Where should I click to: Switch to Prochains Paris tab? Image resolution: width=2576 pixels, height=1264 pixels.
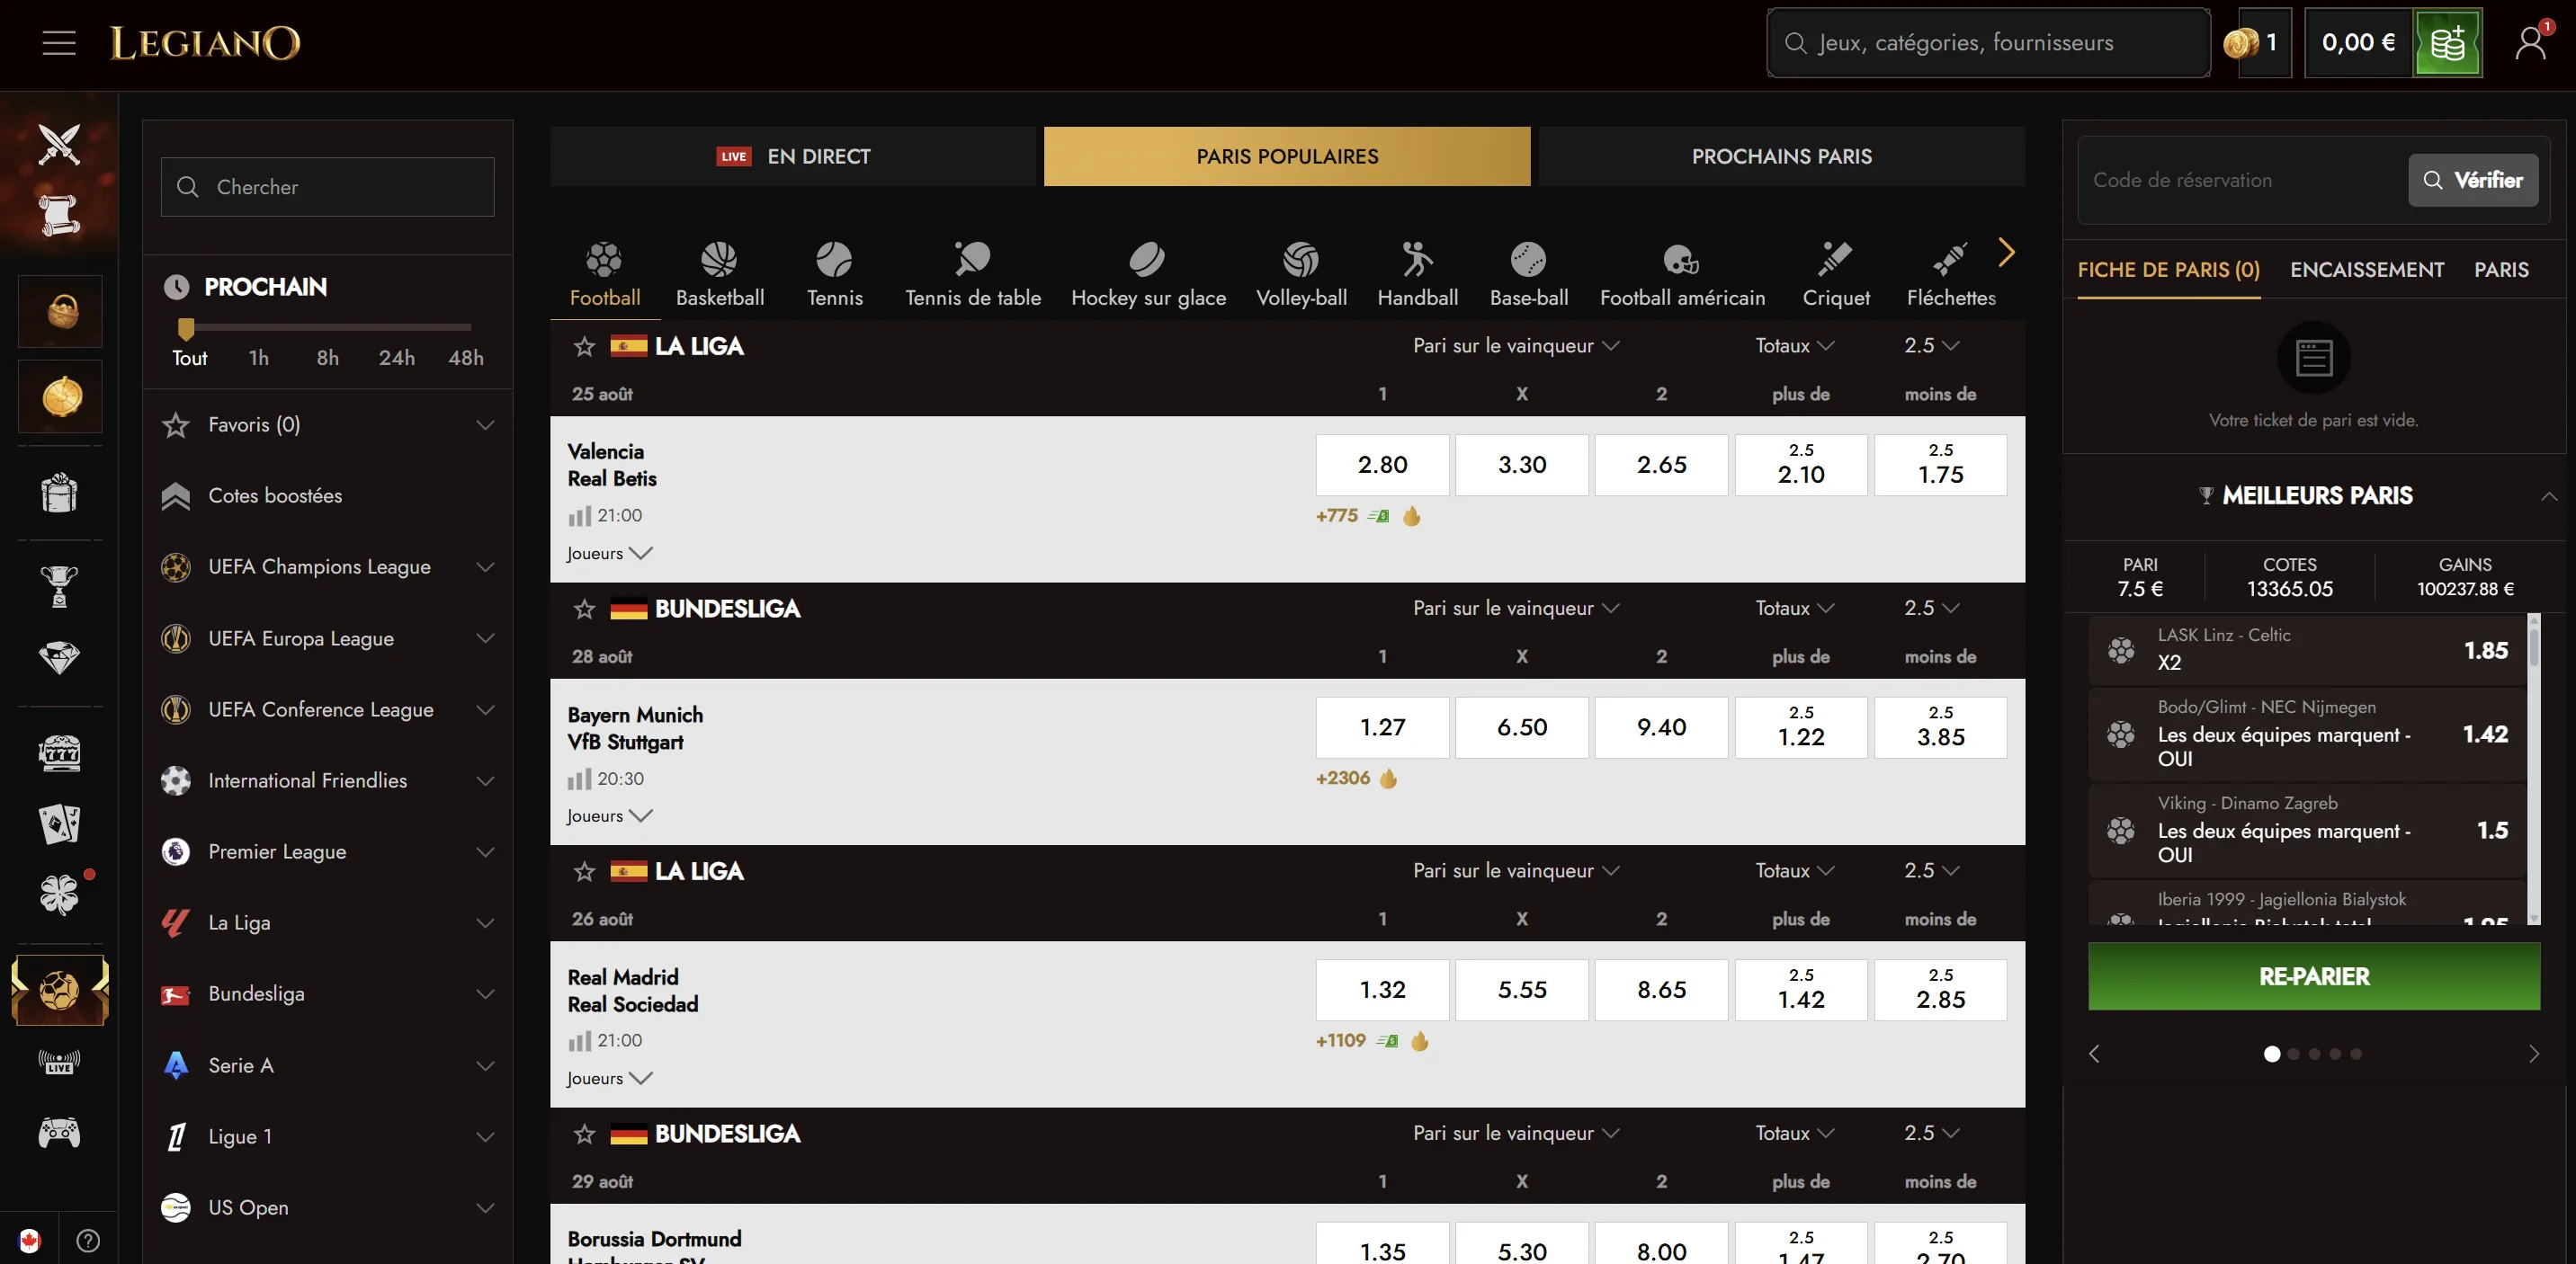coord(1781,156)
